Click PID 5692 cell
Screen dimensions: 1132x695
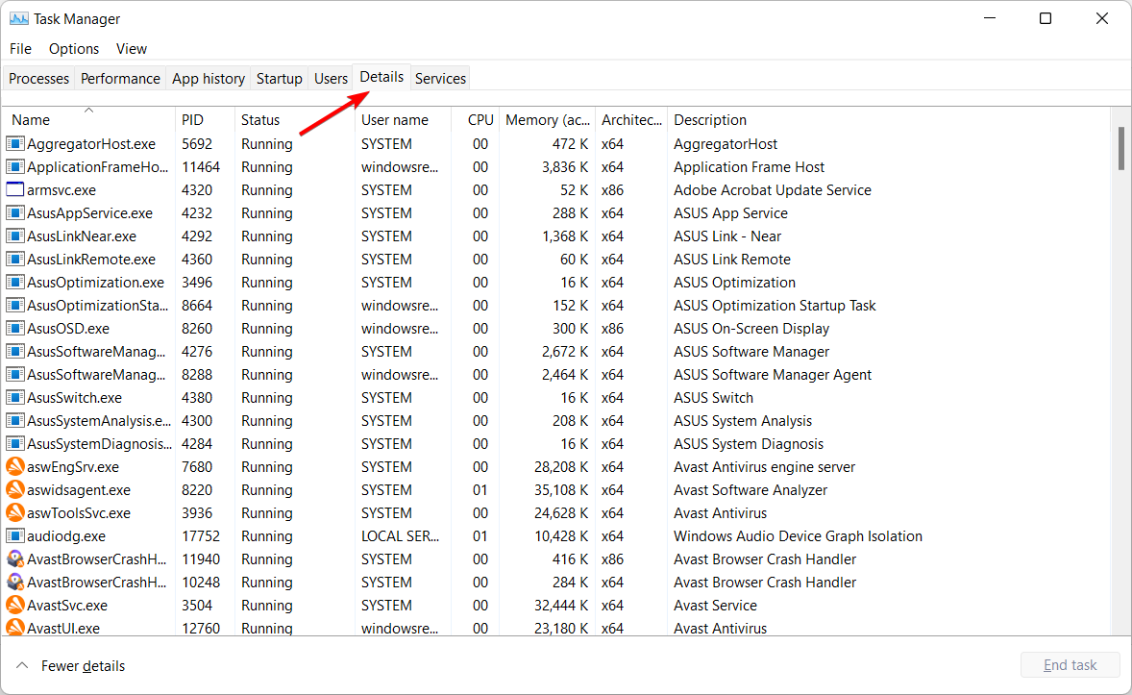[x=197, y=144]
